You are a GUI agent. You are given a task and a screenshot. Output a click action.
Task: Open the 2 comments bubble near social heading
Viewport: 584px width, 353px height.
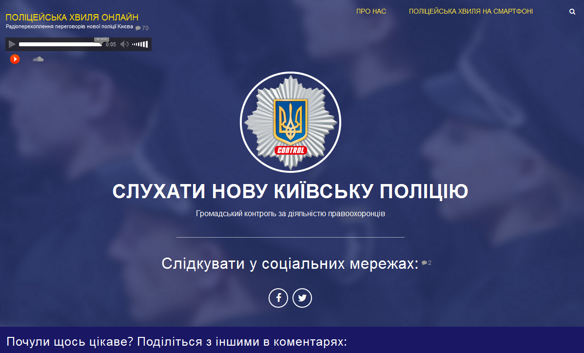click(427, 262)
